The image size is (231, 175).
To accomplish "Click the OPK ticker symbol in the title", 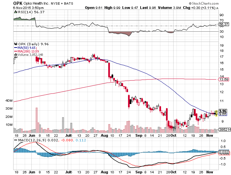I will coord(18,3).
